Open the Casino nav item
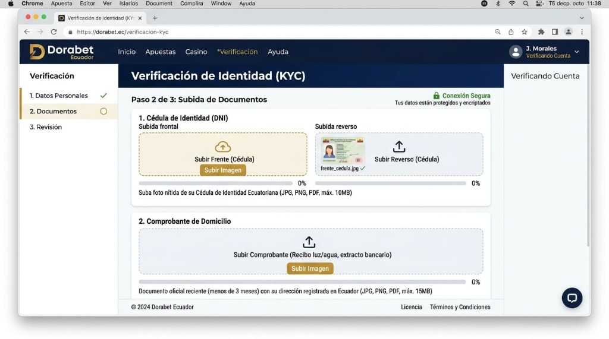Image resolution: width=609 pixels, height=339 pixels. (196, 52)
